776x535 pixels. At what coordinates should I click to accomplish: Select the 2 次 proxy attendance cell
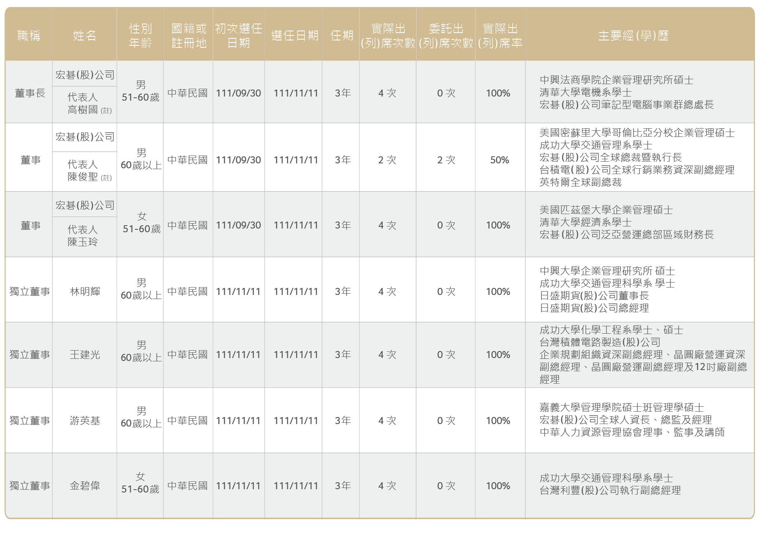[x=446, y=160]
